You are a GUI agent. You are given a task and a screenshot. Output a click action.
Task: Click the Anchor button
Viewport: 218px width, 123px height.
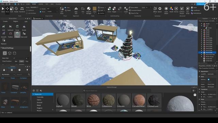101,13
